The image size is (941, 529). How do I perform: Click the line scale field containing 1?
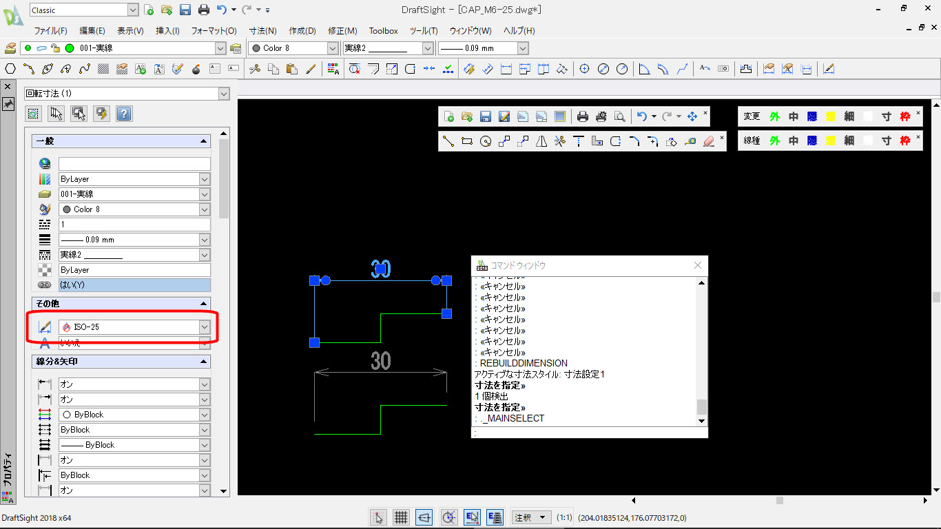click(134, 225)
